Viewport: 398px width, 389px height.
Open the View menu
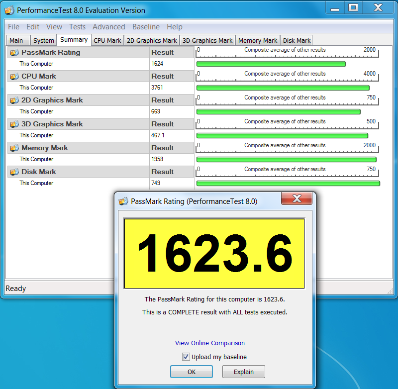(54, 27)
